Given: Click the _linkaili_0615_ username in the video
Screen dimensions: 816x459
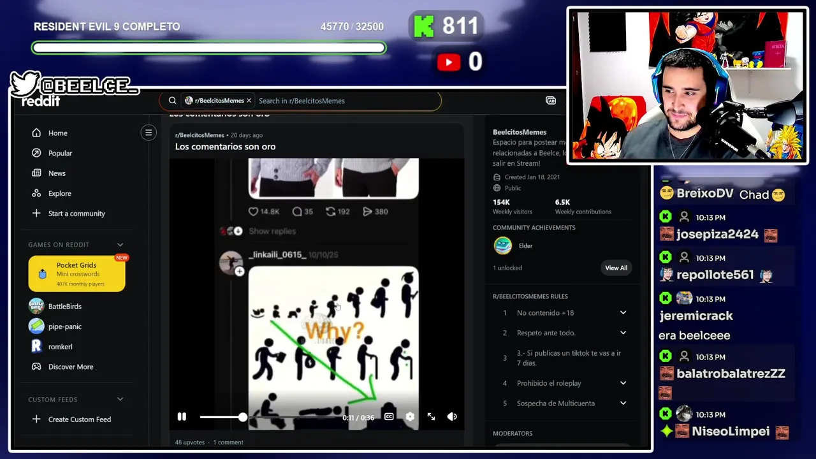Looking at the screenshot, I should (277, 255).
